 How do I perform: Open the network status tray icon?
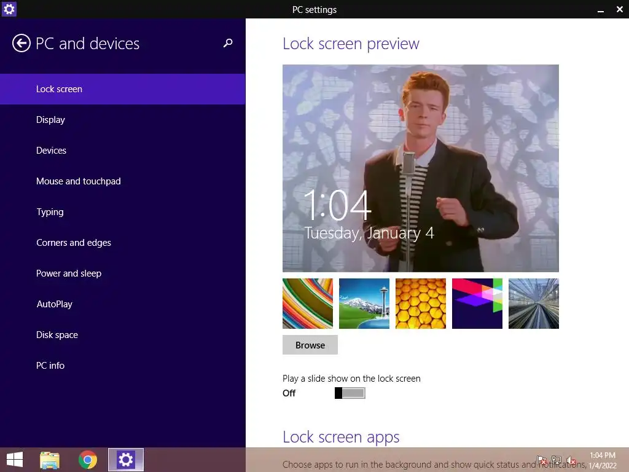pos(557,460)
